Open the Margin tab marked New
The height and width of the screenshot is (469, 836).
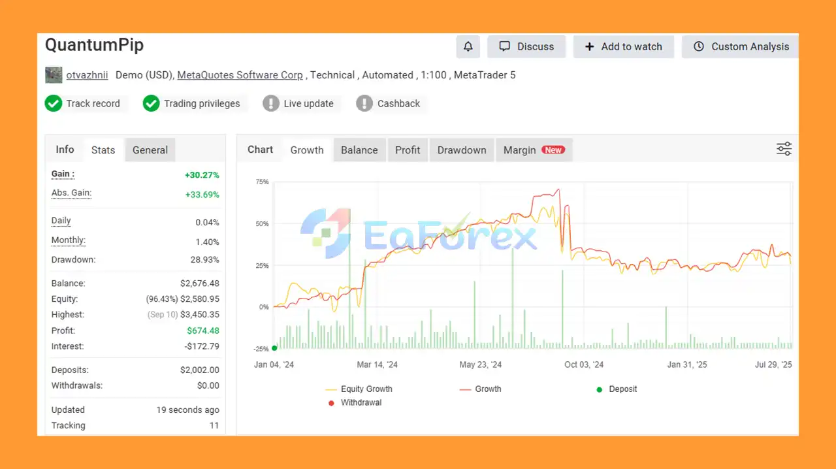[533, 150]
